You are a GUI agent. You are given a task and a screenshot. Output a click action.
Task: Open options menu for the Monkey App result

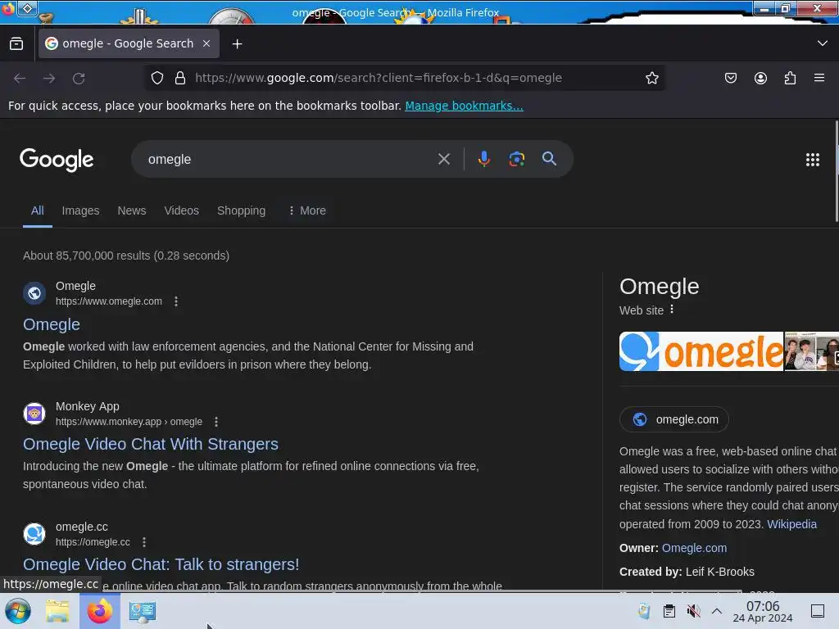point(216,422)
